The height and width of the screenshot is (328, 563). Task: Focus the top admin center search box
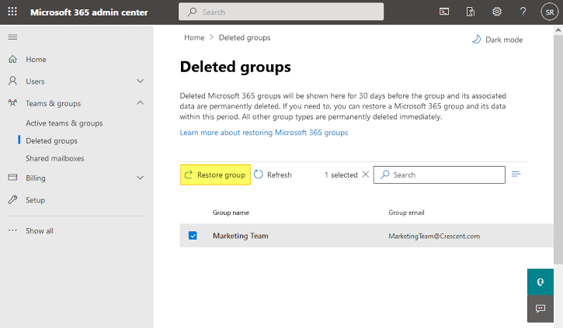point(281,12)
